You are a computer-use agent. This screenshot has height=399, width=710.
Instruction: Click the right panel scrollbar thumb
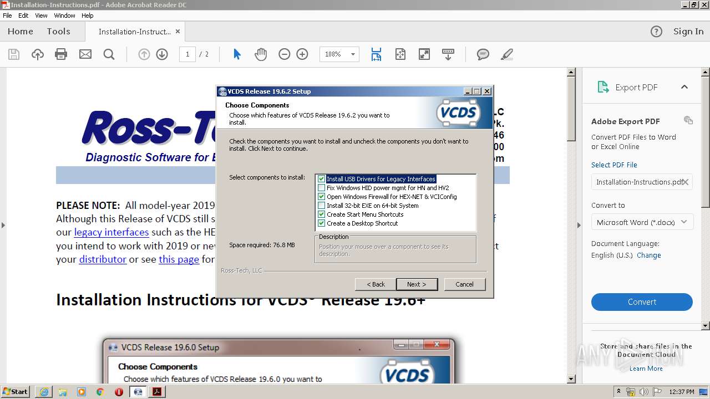706,141
